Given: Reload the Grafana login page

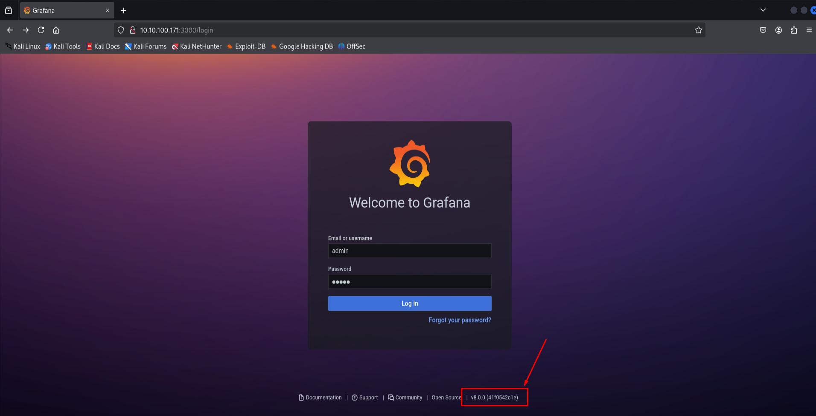Looking at the screenshot, I should click(x=41, y=30).
